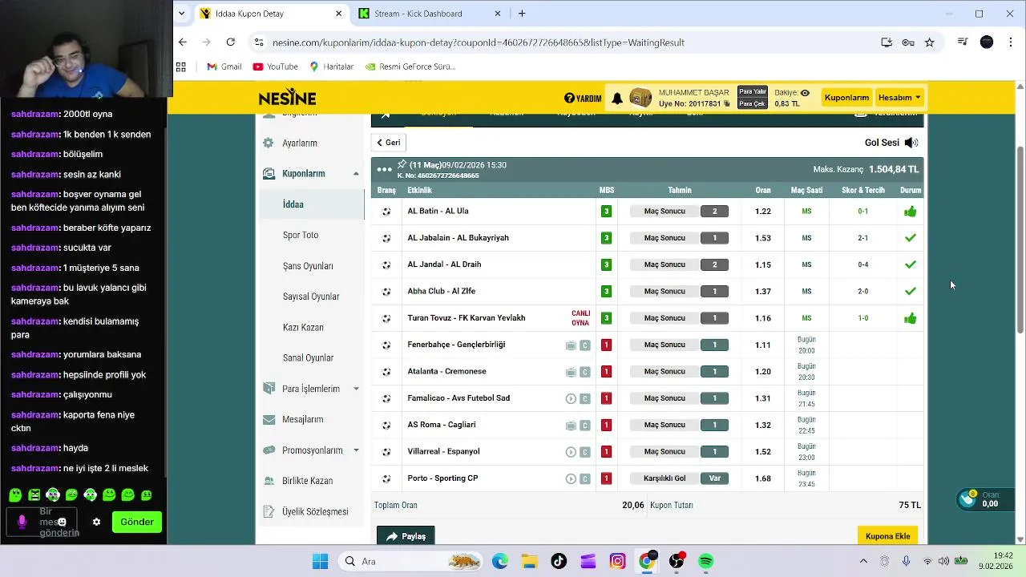Click play icon on Villarreal - Espanyol row
This screenshot has height=577, width=1026.
click(571, 452)
